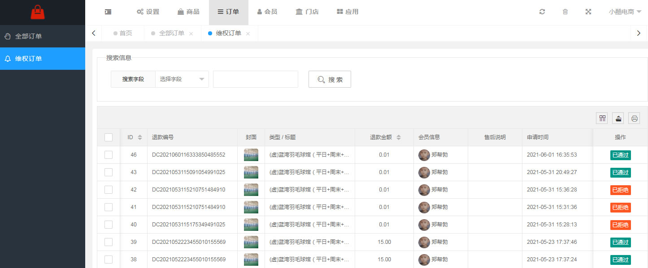Click the refresh icon in top bar

pos(542,12)
